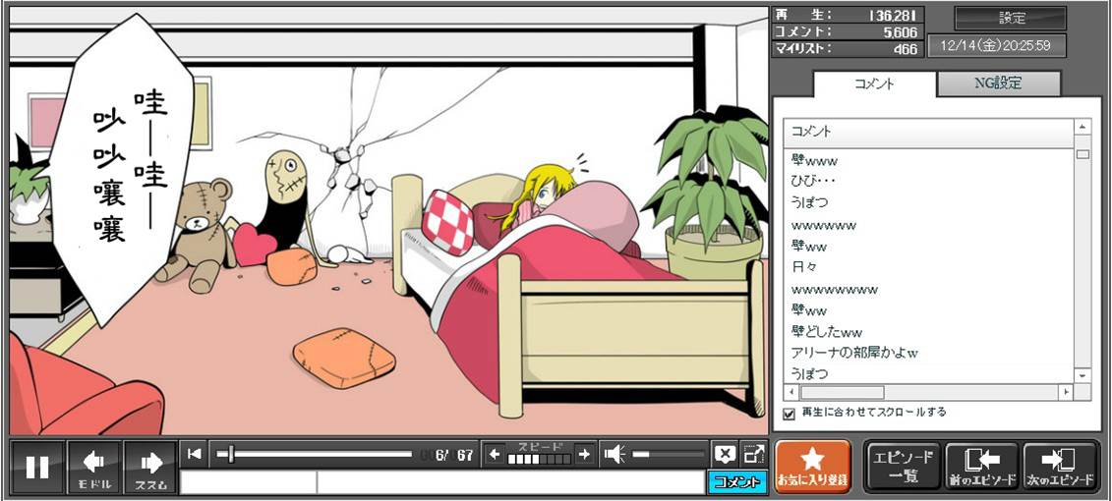Screen dimensions: 1112x501
Task: Advance with the ススム arrow button
Action: [150, 468]
